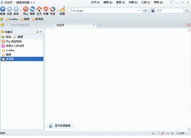
Task: Click the scrollbar down arrow
Action: point(189,129)
